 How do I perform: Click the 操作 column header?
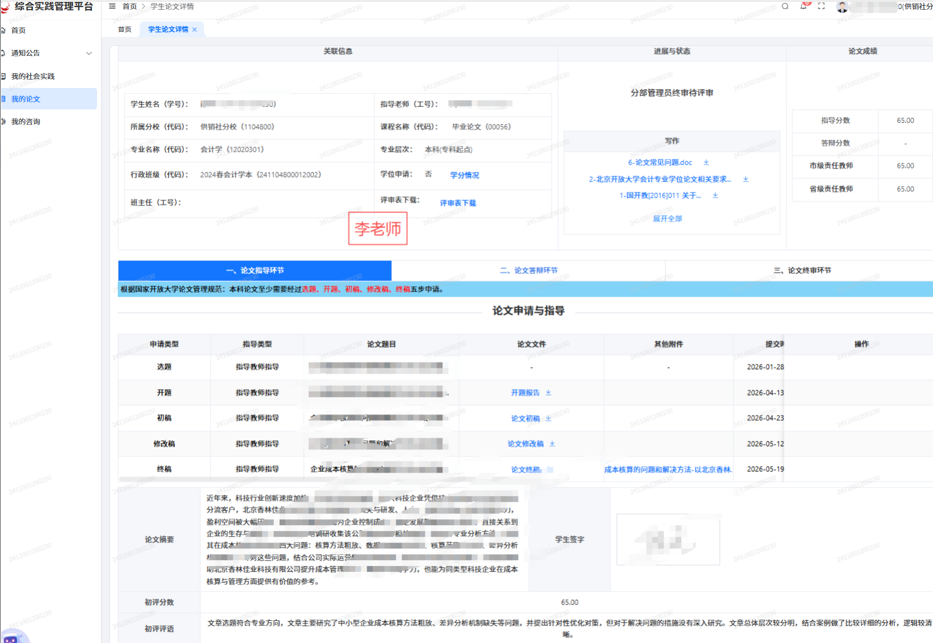pos(861,344)
